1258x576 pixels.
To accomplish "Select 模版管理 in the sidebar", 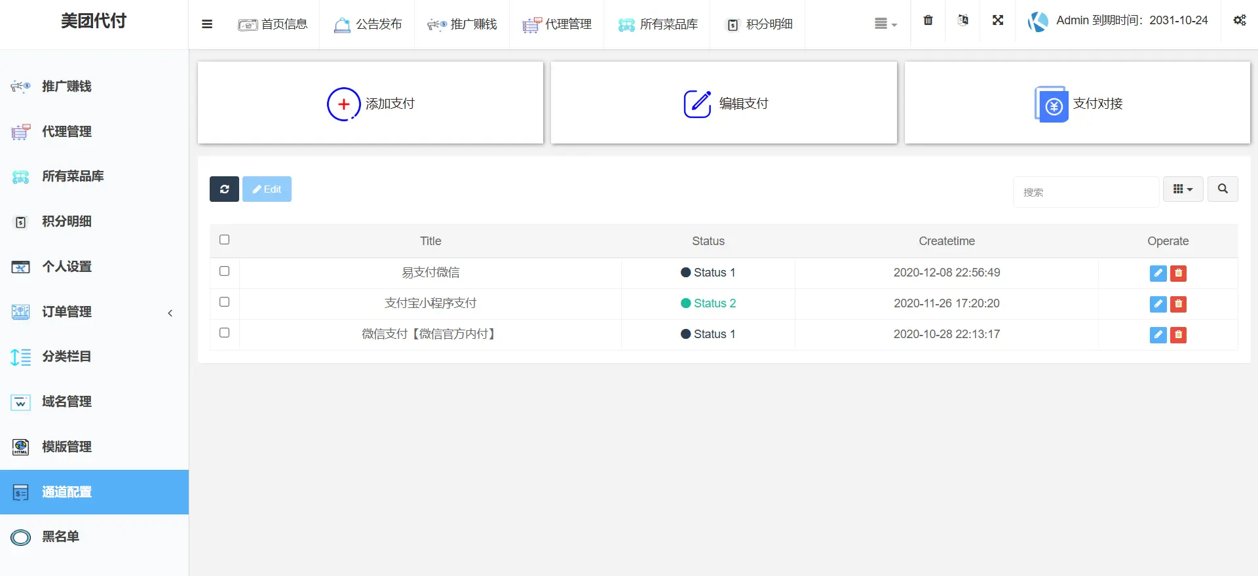I will [x=94, y=447].
